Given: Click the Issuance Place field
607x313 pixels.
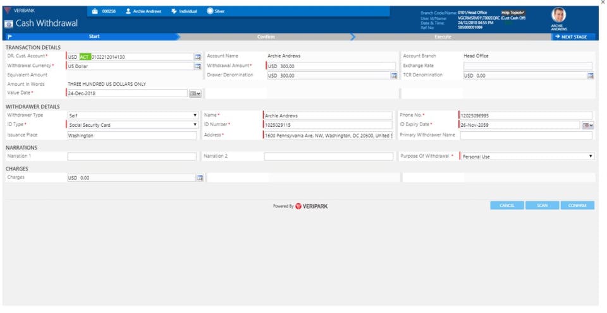Looking at the screenshot, I should click(x=132, y=136).
